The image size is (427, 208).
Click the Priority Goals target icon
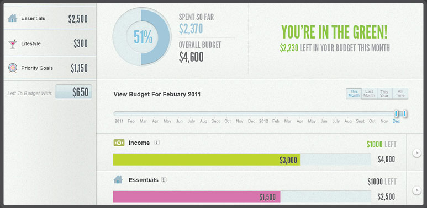13,68
